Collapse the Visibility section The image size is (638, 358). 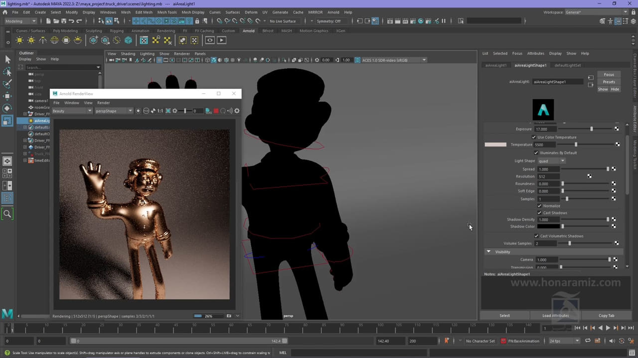(x=488, y=252)
